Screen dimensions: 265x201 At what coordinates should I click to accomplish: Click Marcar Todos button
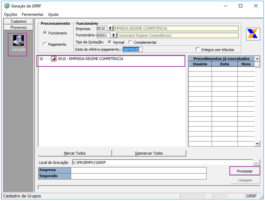click(75, 153)
